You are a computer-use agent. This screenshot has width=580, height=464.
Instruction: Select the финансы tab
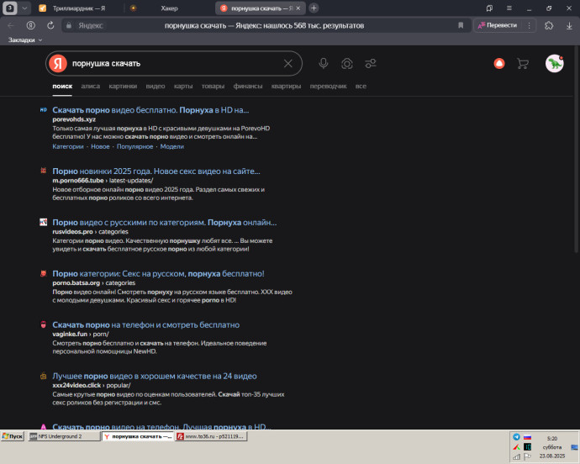click(x=248, y=86)
